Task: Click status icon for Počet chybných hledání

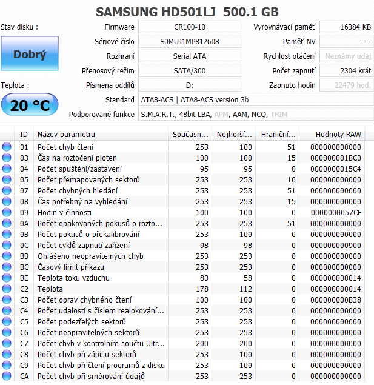Action: pyautogui.click(x=7, y=190)
